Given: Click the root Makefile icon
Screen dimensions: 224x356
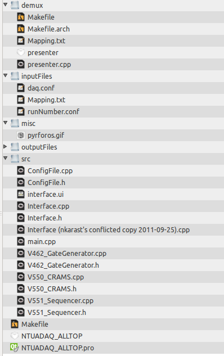Looking at the screenshot, I should point(15,324).
